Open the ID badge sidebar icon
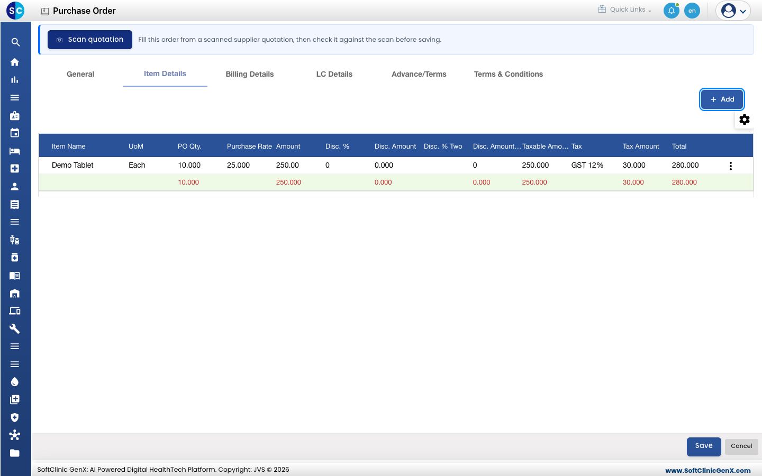762x476 pixels. [x=15, y=115]
